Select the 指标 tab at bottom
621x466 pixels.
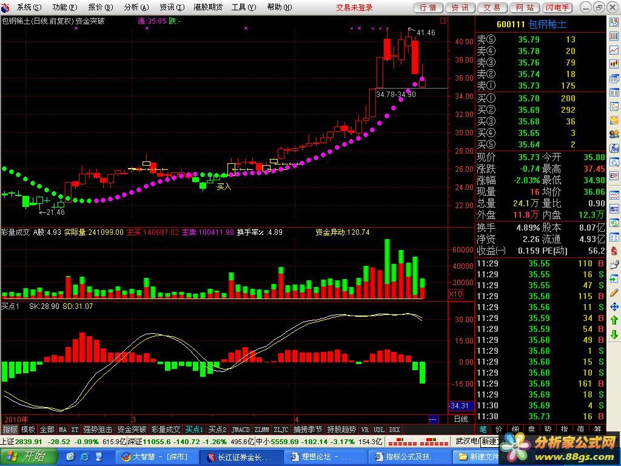click(x=10, y=429)
